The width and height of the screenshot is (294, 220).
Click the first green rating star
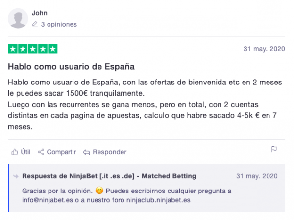point(13,49)
